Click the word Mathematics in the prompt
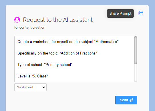 (x=106, y=42)
